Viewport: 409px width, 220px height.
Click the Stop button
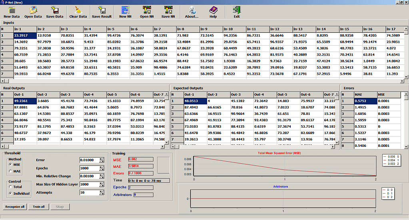pos(60,207)
